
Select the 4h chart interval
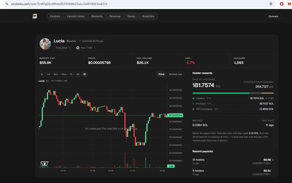click(x=78, y=74)
